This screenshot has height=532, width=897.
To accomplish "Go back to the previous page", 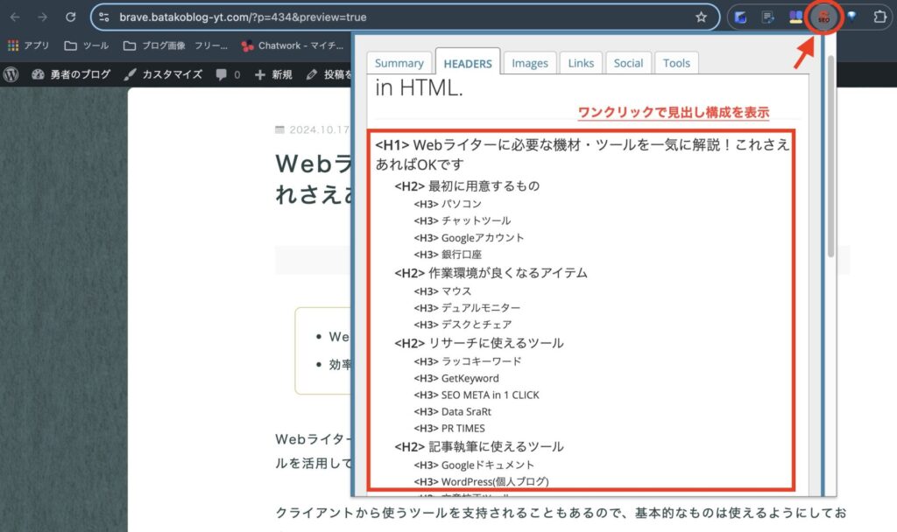I will point(15,17).
